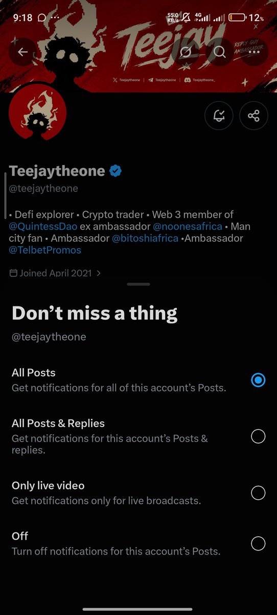This screenshot has height=615, width=277.
Task: Open the search magnifier icon in header
Action: (220, 52)
